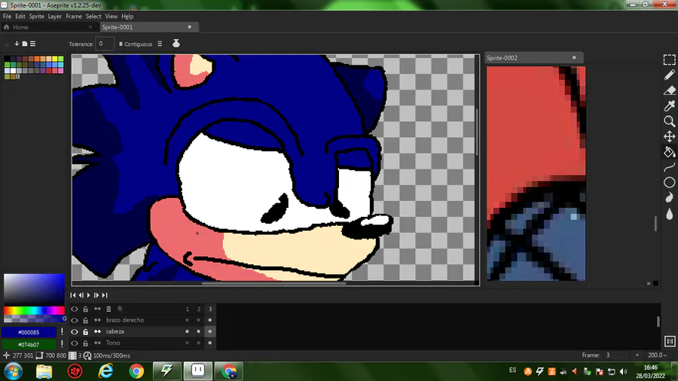Open the Help menu
This screenshot has height=381, width=678.
pos(127,17)
